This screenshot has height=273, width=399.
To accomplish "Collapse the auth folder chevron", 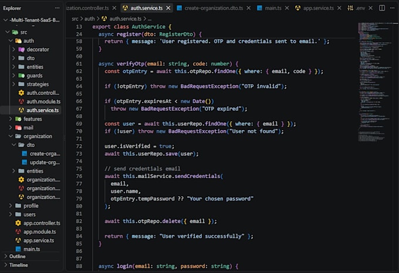I will [11, 40].
